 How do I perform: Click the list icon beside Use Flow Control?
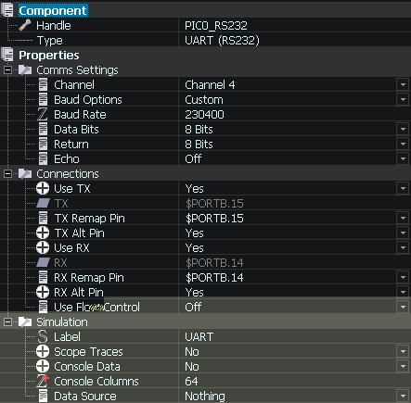[x=43, y=307]
